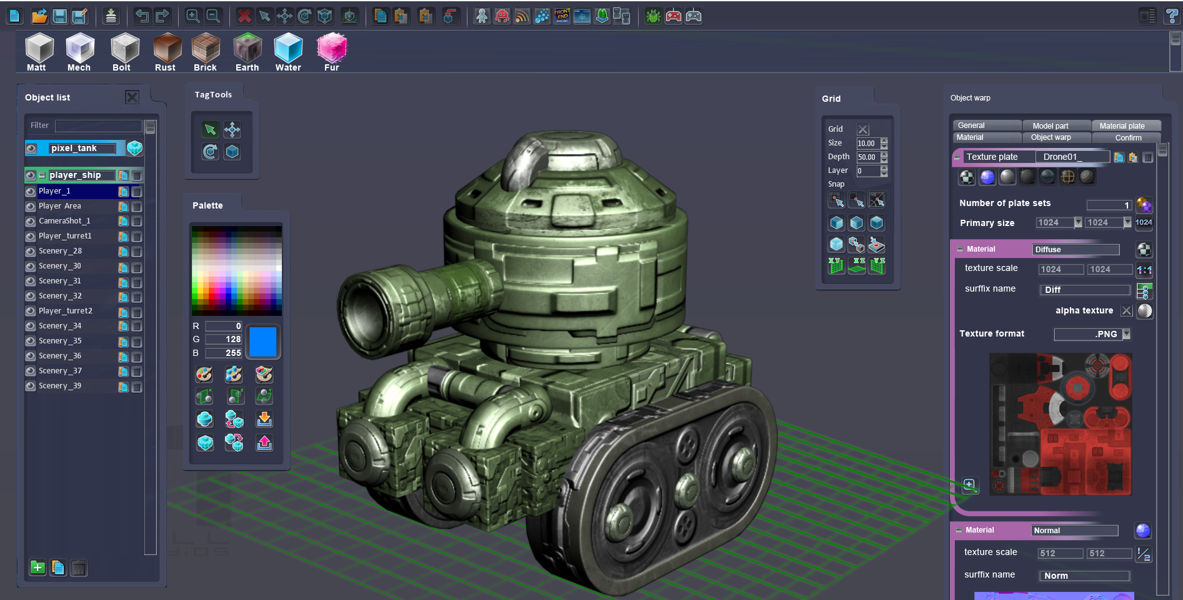Open the first Primary size dropdown
1183x600 pixels.
click(x=1077, y=222)
